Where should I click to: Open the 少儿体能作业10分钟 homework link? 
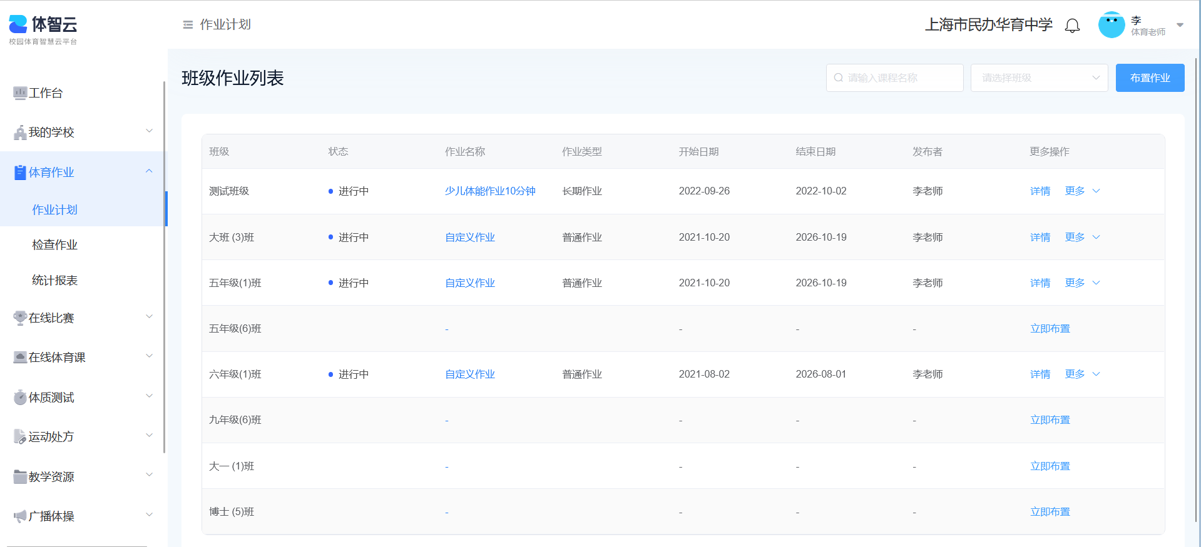[490, 191]
